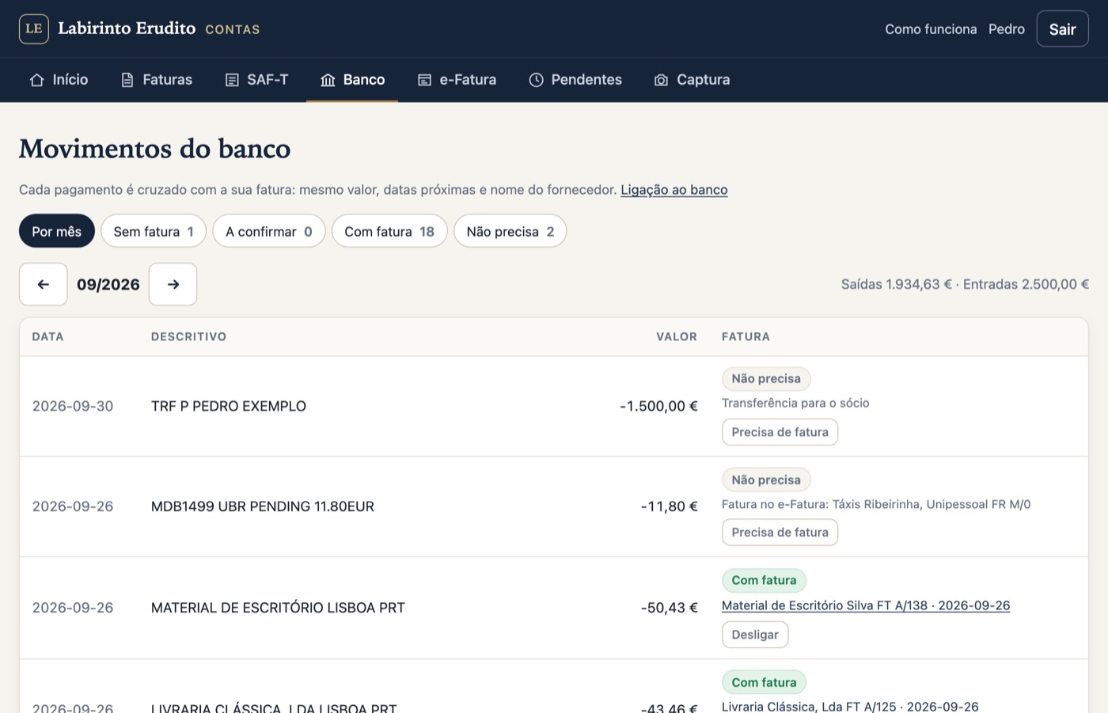Click the MDB1499 UBR PENDING 11.80EUR description
Screen dimensions: 1108x713
click(x=263, y=506)
